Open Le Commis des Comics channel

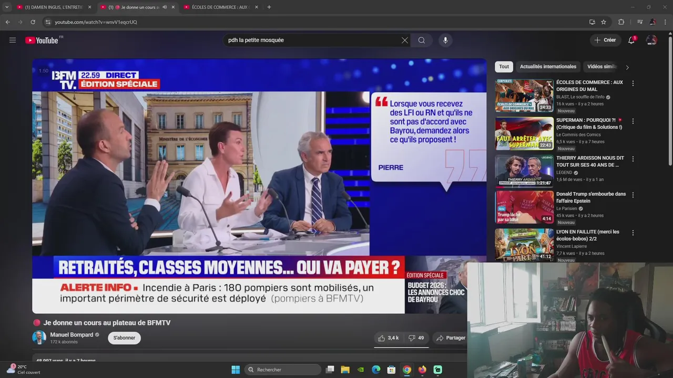578,135
